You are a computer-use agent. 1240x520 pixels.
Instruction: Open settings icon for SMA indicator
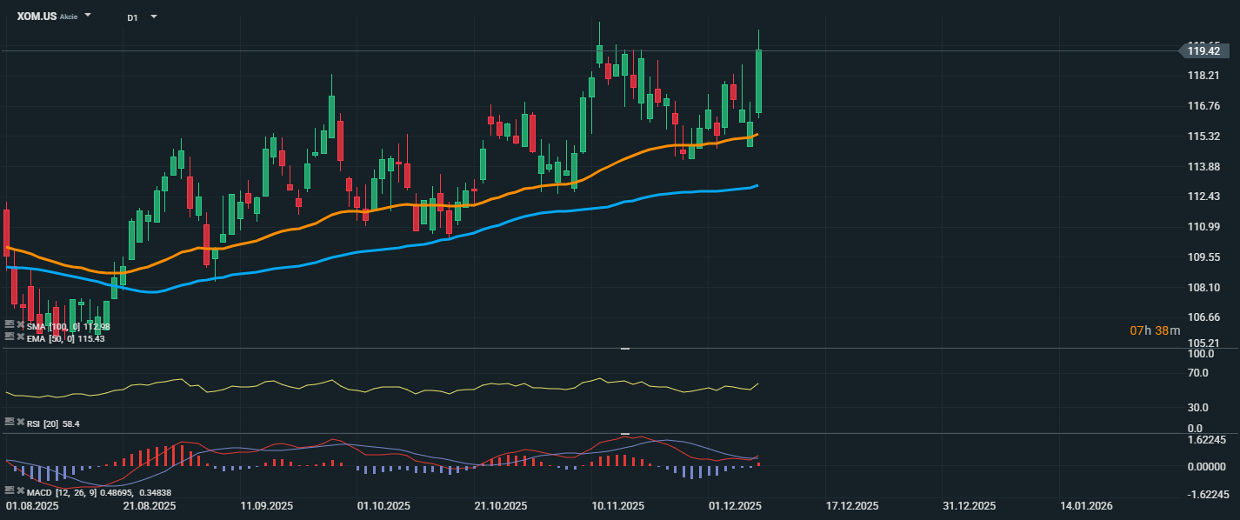[10, 325]
